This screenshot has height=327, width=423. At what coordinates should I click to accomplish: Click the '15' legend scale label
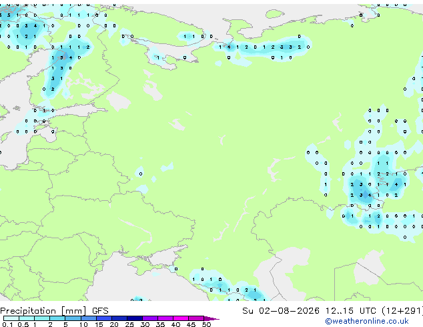point(99,324)
